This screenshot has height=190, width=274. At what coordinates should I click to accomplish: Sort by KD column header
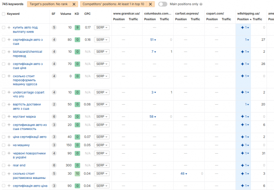77,14
